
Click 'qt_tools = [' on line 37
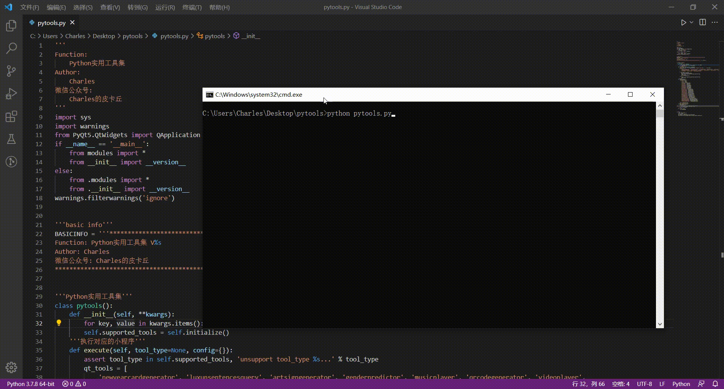[x=105, y=368]
